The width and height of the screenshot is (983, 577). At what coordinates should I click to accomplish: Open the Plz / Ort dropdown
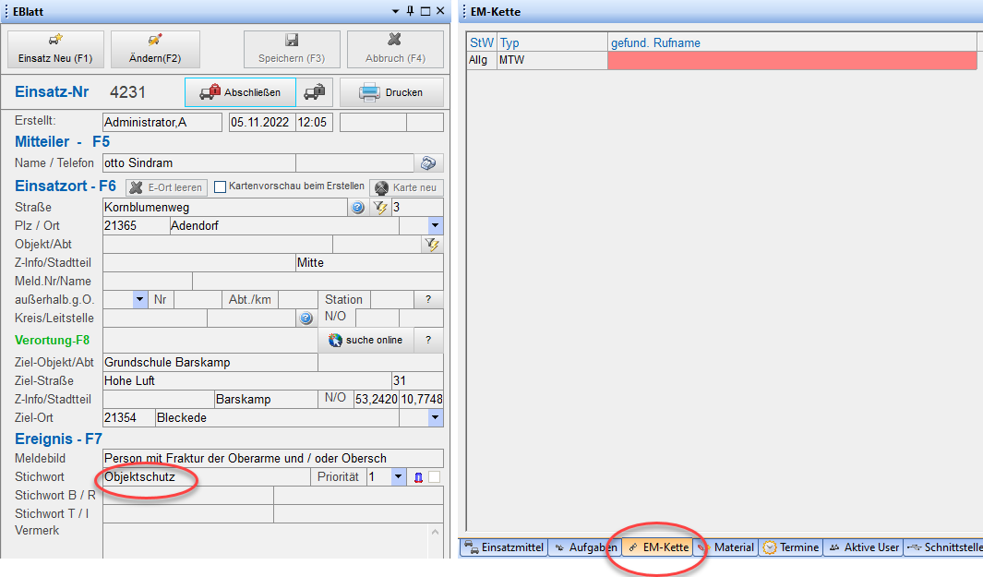435,226
